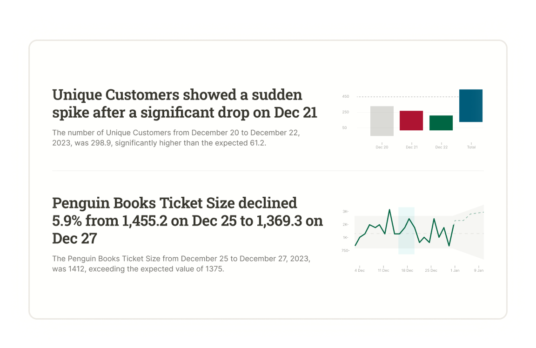Click the highest peak of the green line
Screen dimensions: 536x348
pos(389,210)
